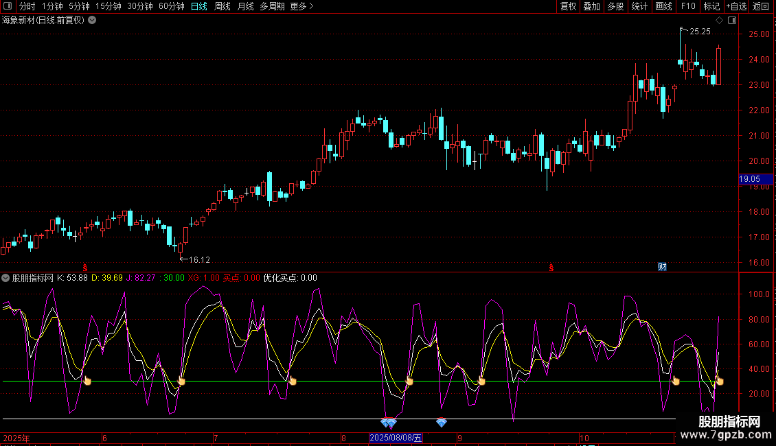Open dropdown next to 海象新材(日线.前复权) title

92,21
